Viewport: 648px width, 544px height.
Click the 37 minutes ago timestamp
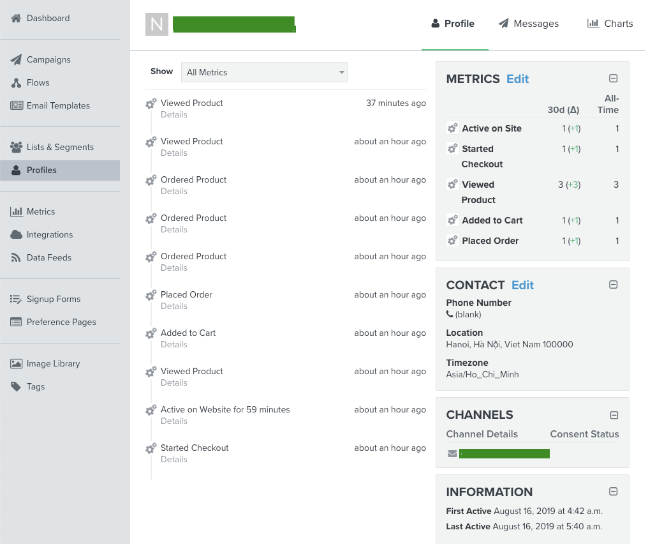pyautogui.click(x=396, y=103)
